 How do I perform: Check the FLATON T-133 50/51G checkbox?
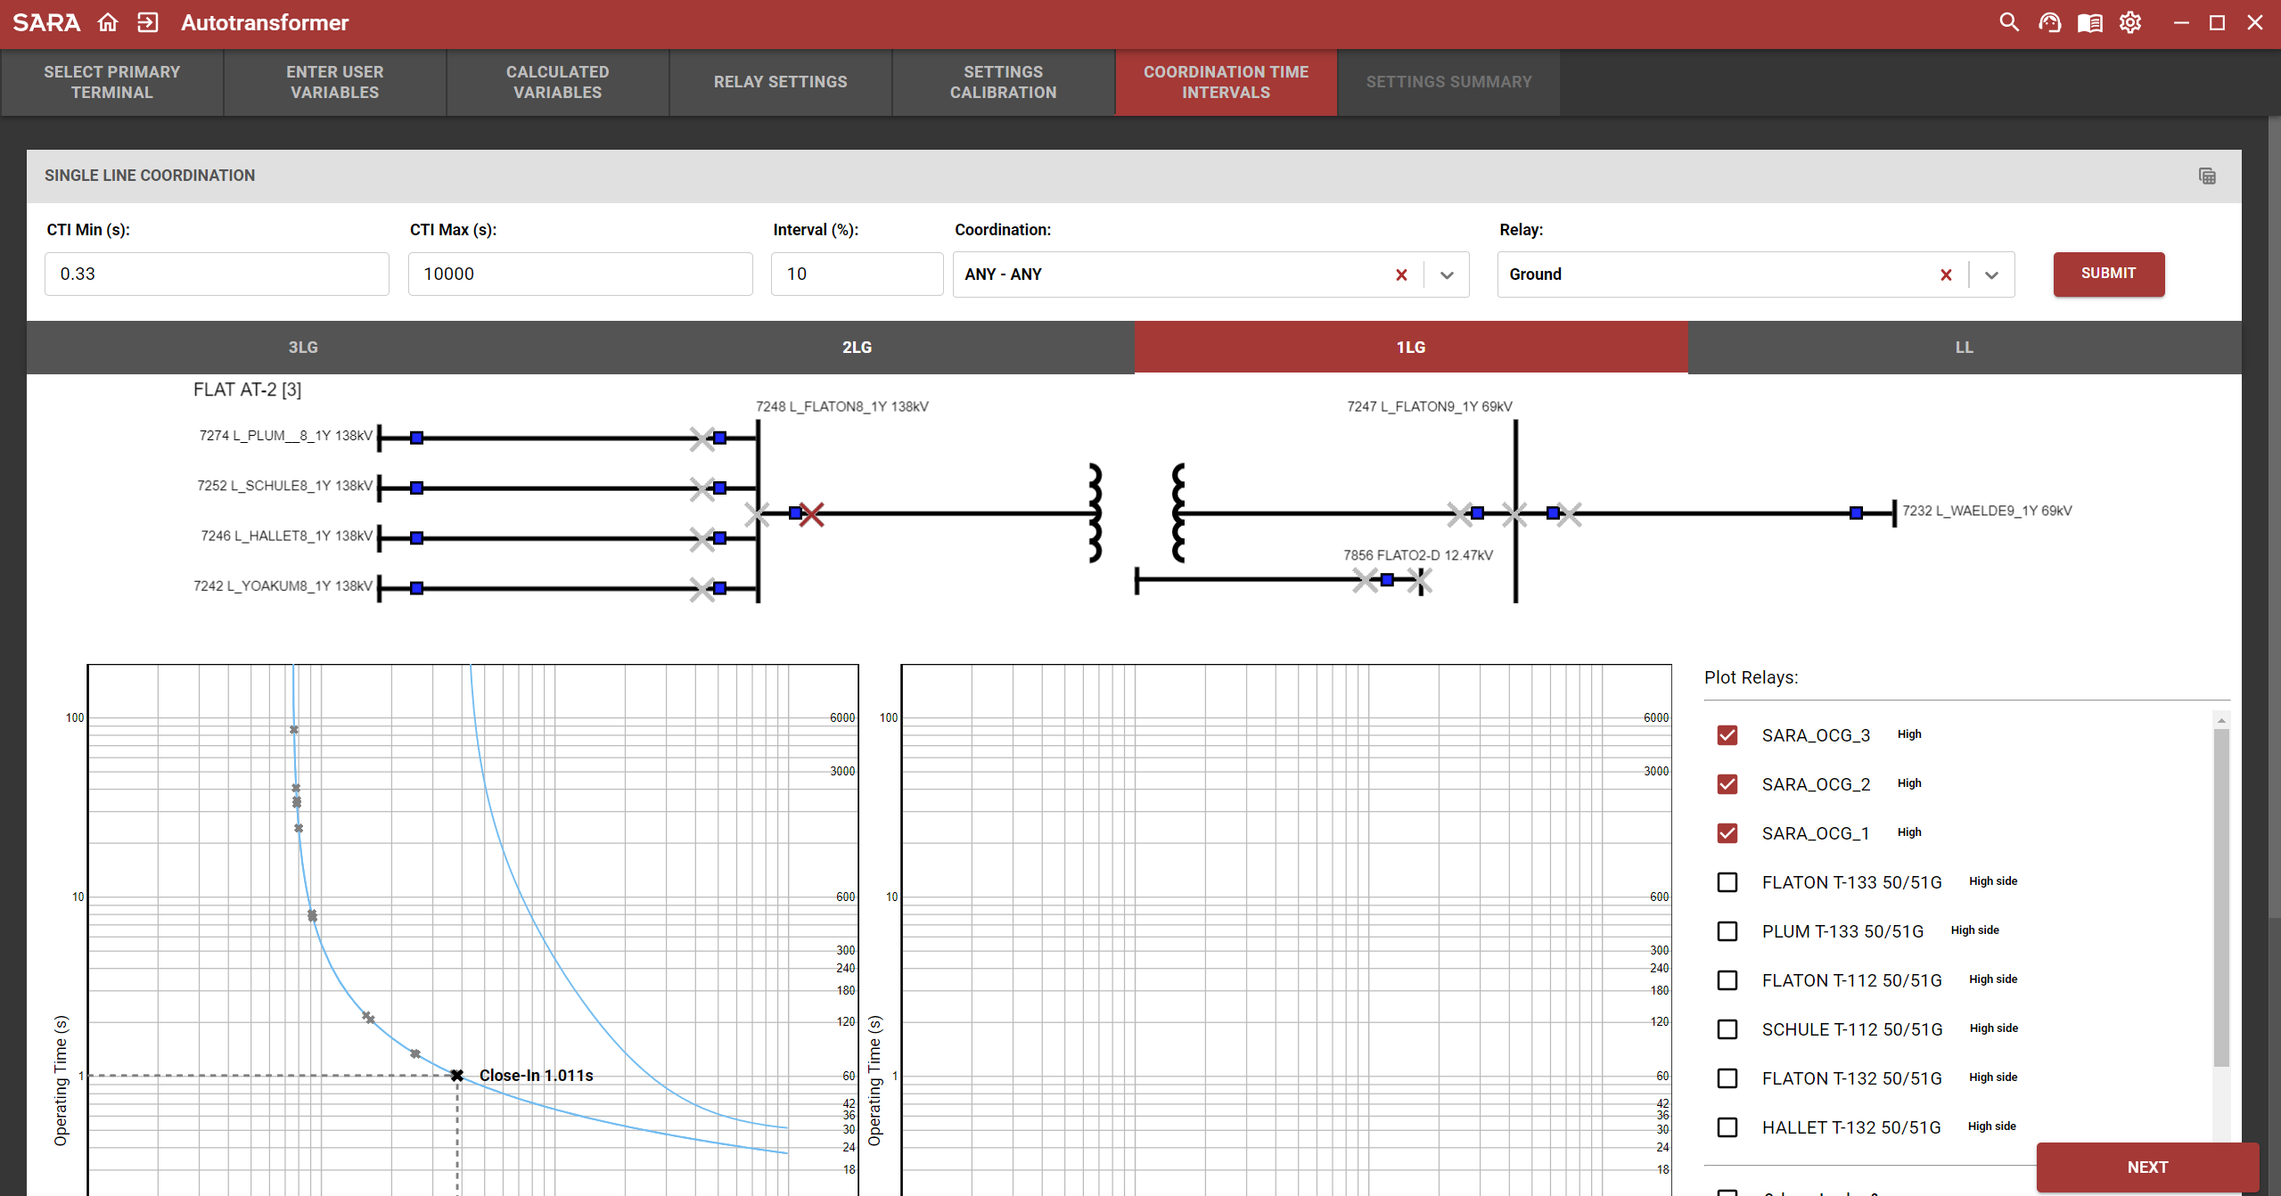(x=1727, y=882)
